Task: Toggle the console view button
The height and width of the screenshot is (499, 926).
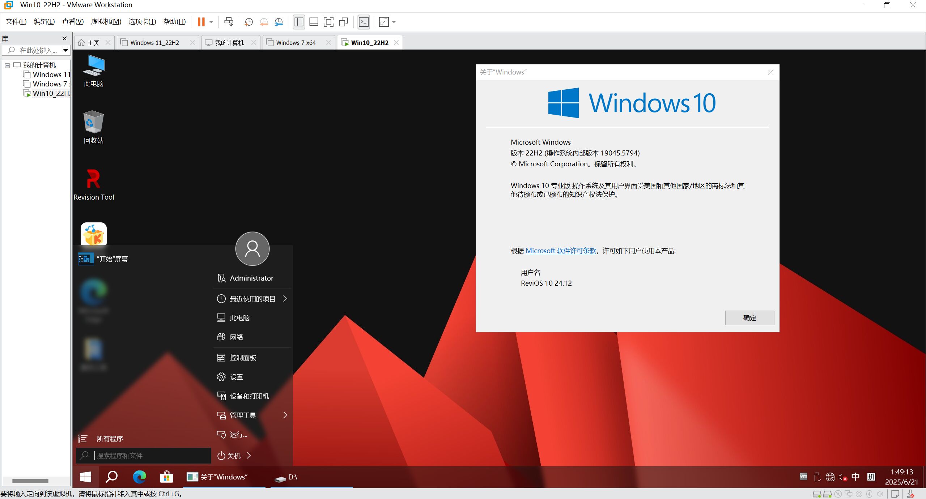Action: point(364,22)
